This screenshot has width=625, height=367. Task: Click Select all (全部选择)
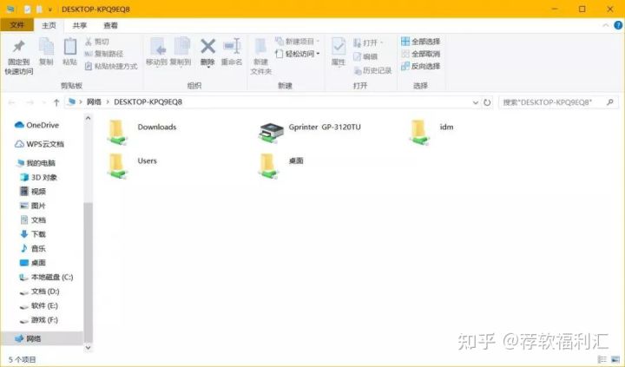(420, 42)
